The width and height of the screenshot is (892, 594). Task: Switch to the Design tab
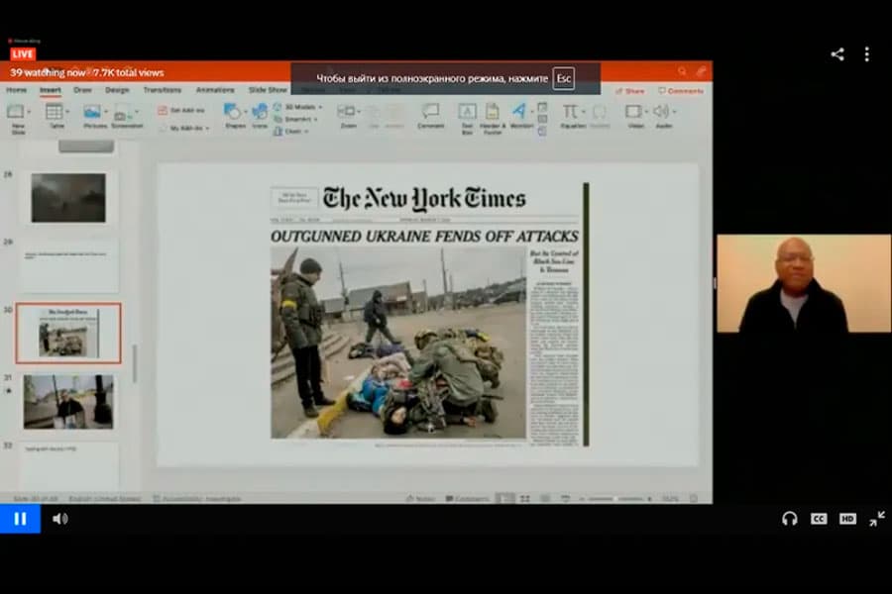117,90
